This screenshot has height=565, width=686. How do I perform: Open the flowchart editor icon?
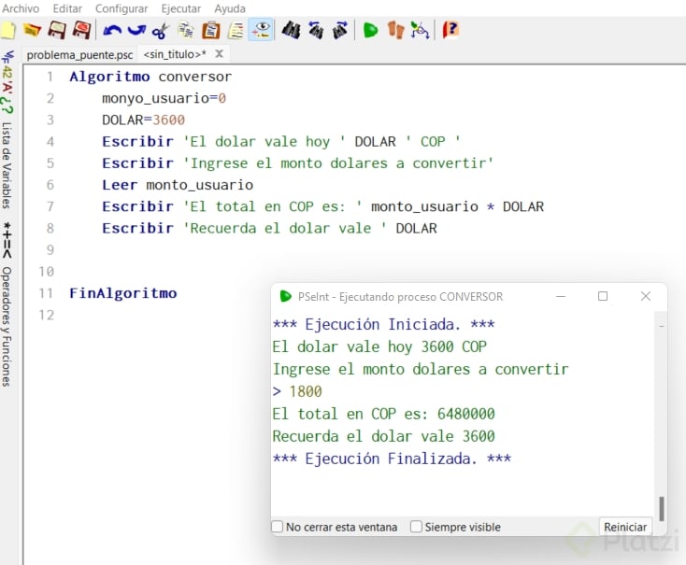point(420,30)
